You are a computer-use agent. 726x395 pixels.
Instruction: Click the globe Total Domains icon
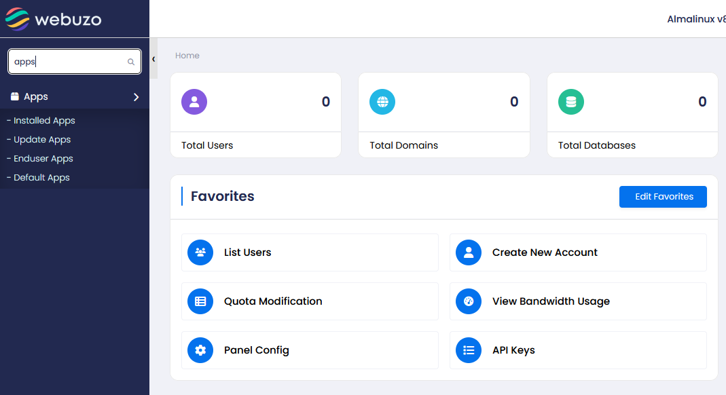(382, 102)
